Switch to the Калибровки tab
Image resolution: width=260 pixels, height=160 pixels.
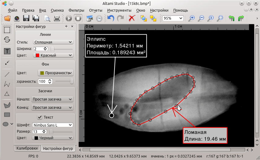(x=27, y=148)
